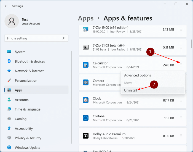Image resolution: width=193 pixels, height=152 pixels.
Task: Click the Calculator app icon
Action: 85,65
